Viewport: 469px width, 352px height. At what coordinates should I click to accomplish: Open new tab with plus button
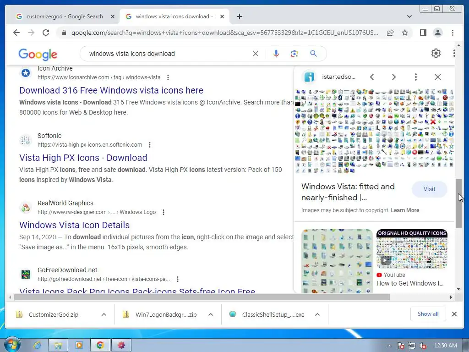coord(239,16)
